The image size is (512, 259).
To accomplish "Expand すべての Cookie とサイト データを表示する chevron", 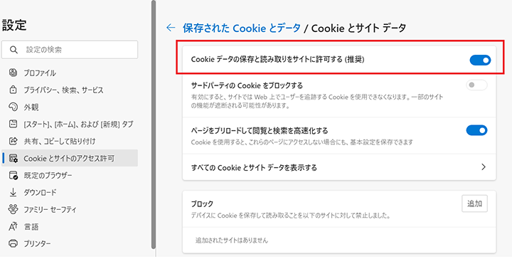I will (x=484, y=167).
